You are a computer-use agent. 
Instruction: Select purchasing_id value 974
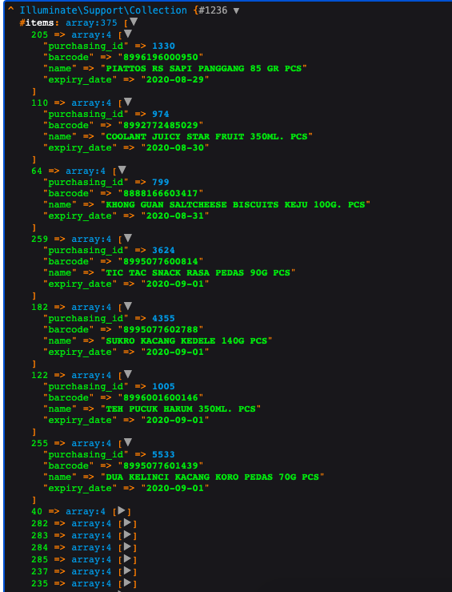pyautogui.click(x=161, y=114)
